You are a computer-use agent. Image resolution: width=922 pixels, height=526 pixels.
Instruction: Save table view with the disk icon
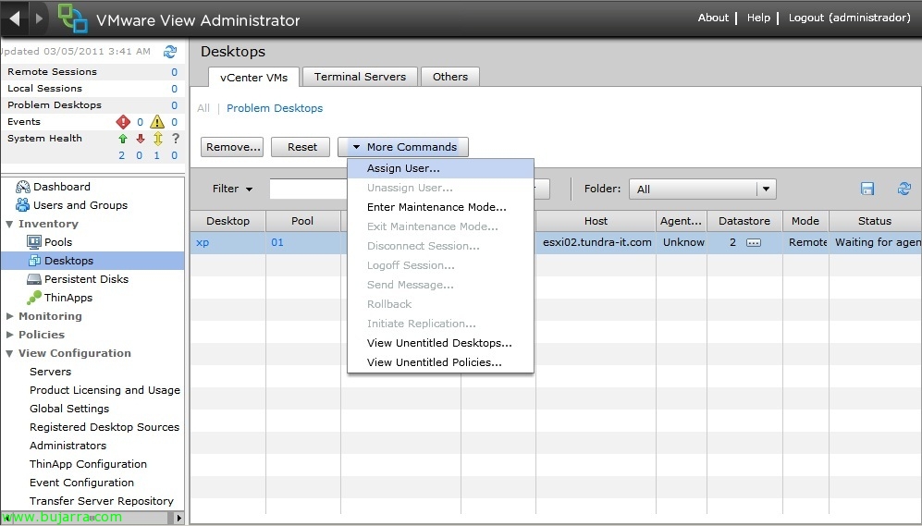pyautogui.click(x=867, y=189)
